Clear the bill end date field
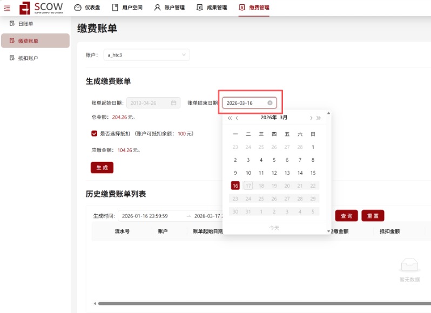The width and height of the screenshot is (431, 313). pos(270,103)
